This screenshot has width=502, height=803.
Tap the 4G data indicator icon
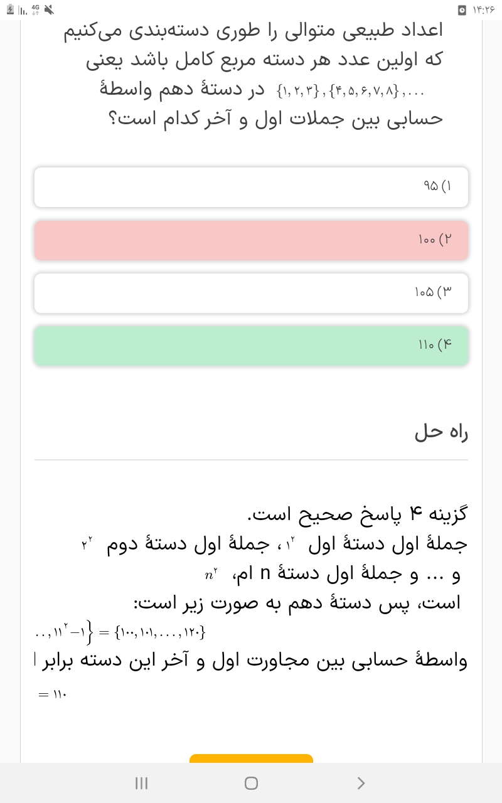coord(35,10)
